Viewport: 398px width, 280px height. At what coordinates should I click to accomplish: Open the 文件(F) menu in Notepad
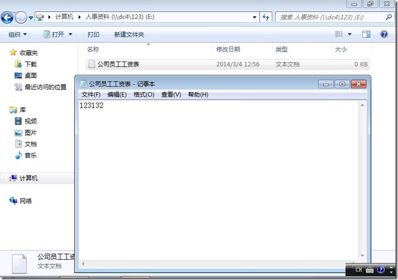coord(91,95)
